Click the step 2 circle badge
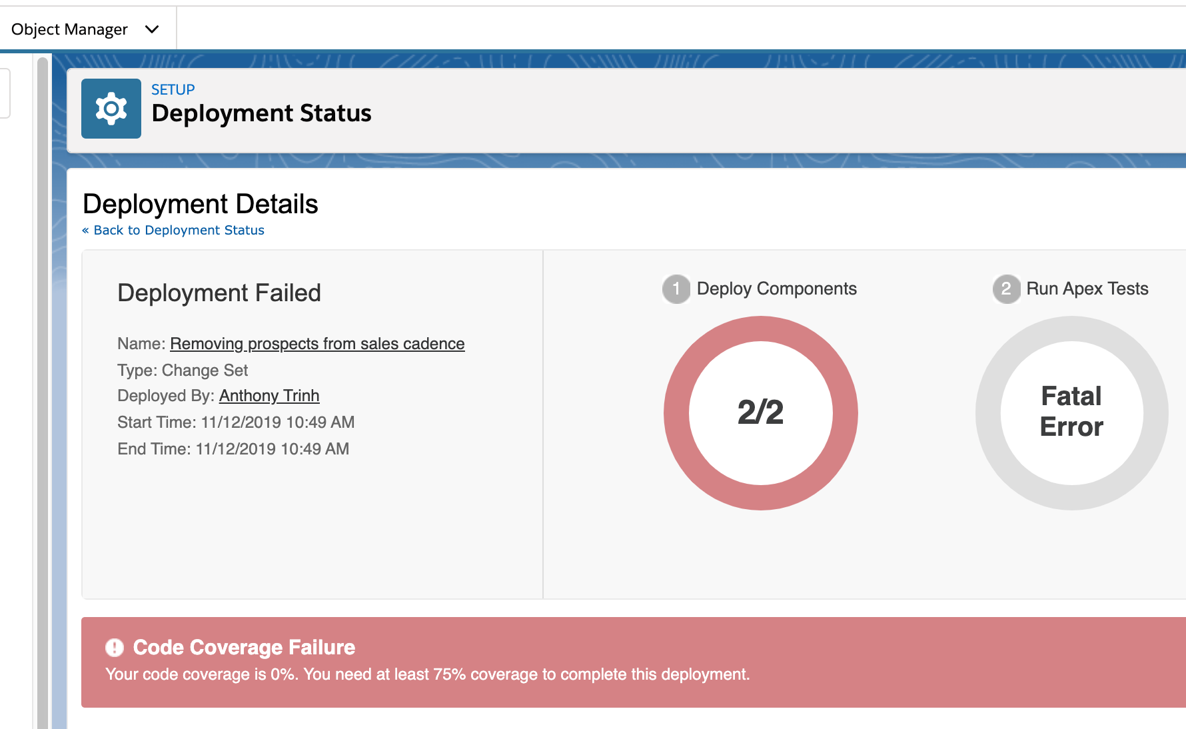 point(1006,289)
